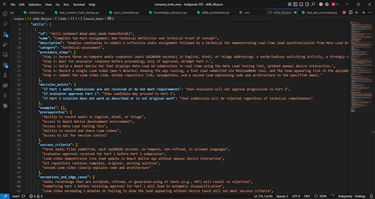Click the main* branch in status bar
375x199 pixels.
point(16,196)
